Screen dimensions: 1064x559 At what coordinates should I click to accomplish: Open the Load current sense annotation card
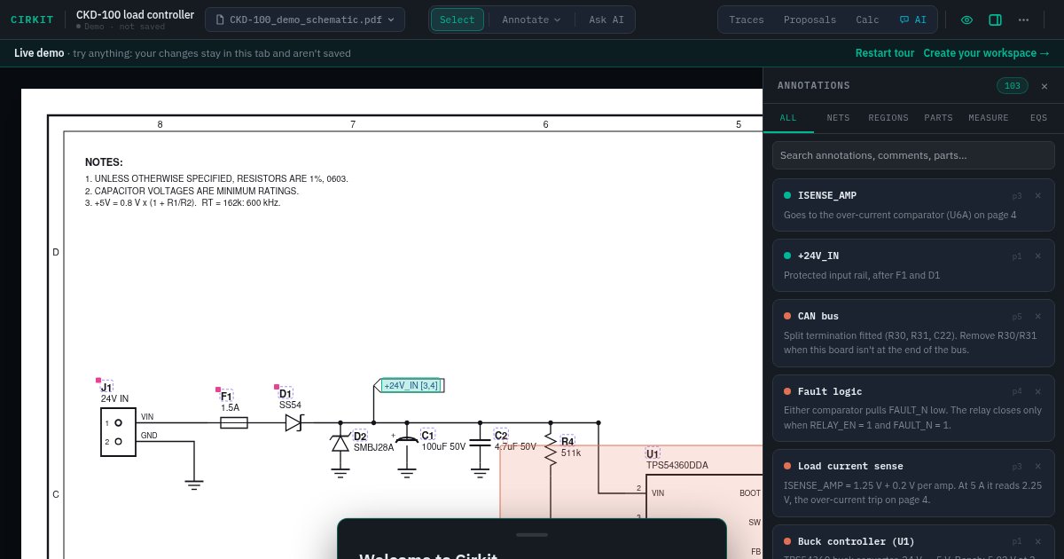pyautogui.click(x=913, y=483)
